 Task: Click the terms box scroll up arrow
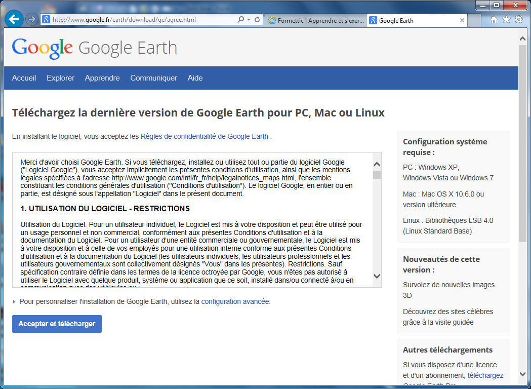point(377,164)
